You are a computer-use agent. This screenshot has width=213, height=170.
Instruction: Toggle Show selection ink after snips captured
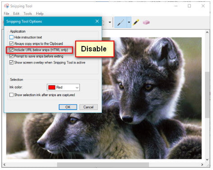(11, 95)
